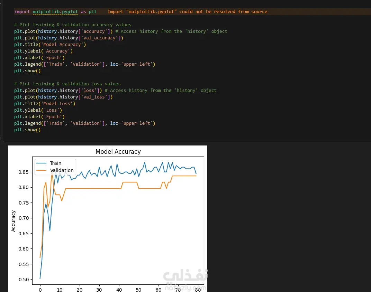
Task: Click the vertical Accuracy axis label
Action: tap(13, 221)
